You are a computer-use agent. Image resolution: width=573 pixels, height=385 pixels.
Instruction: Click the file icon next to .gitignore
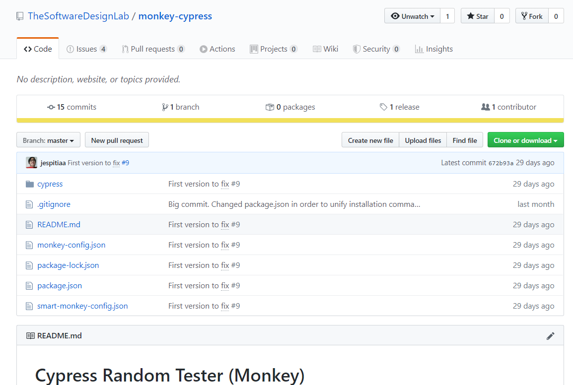pos(29,204)
